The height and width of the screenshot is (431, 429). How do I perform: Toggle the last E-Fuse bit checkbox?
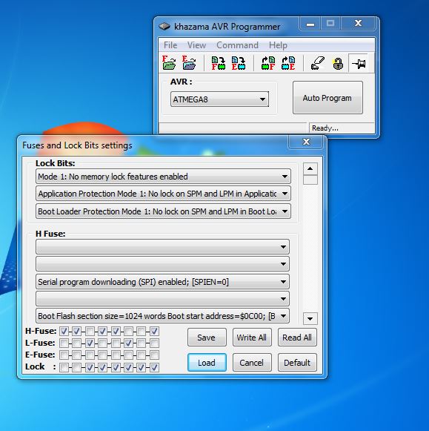point(154,355)
